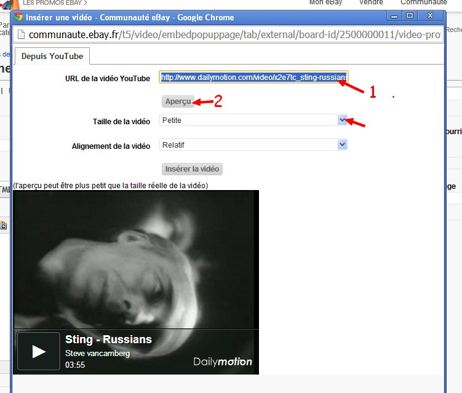Viewport: 462px width, 393px height.
Task: Go to Communauté in the top navigation
Action: [x=423, y=2]
